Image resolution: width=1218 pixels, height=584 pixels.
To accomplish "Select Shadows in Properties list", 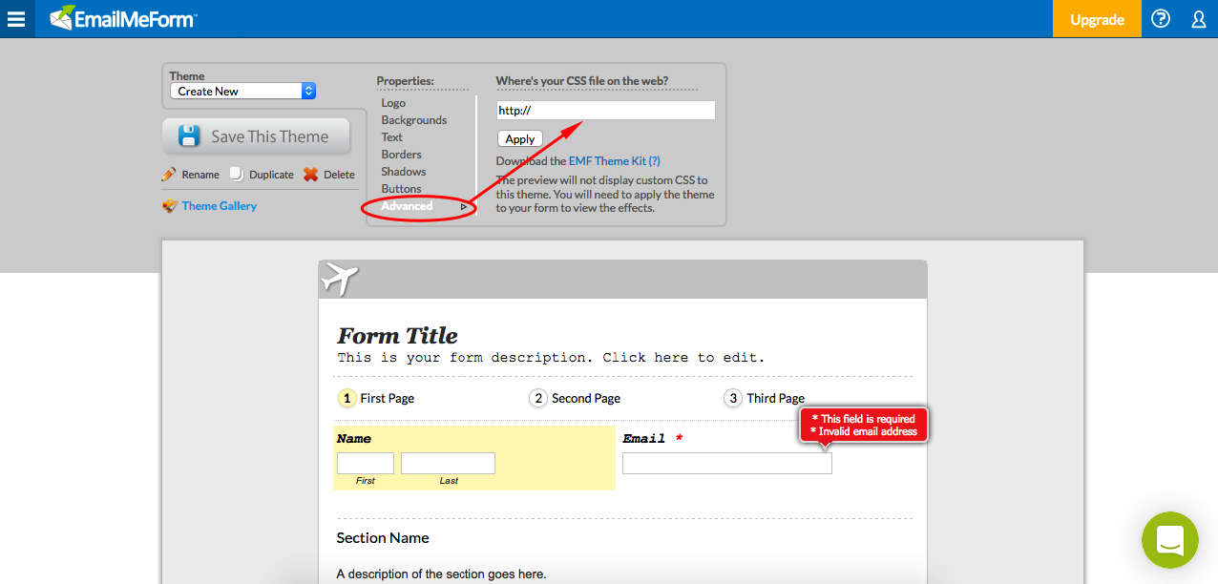I will (404, 172).
